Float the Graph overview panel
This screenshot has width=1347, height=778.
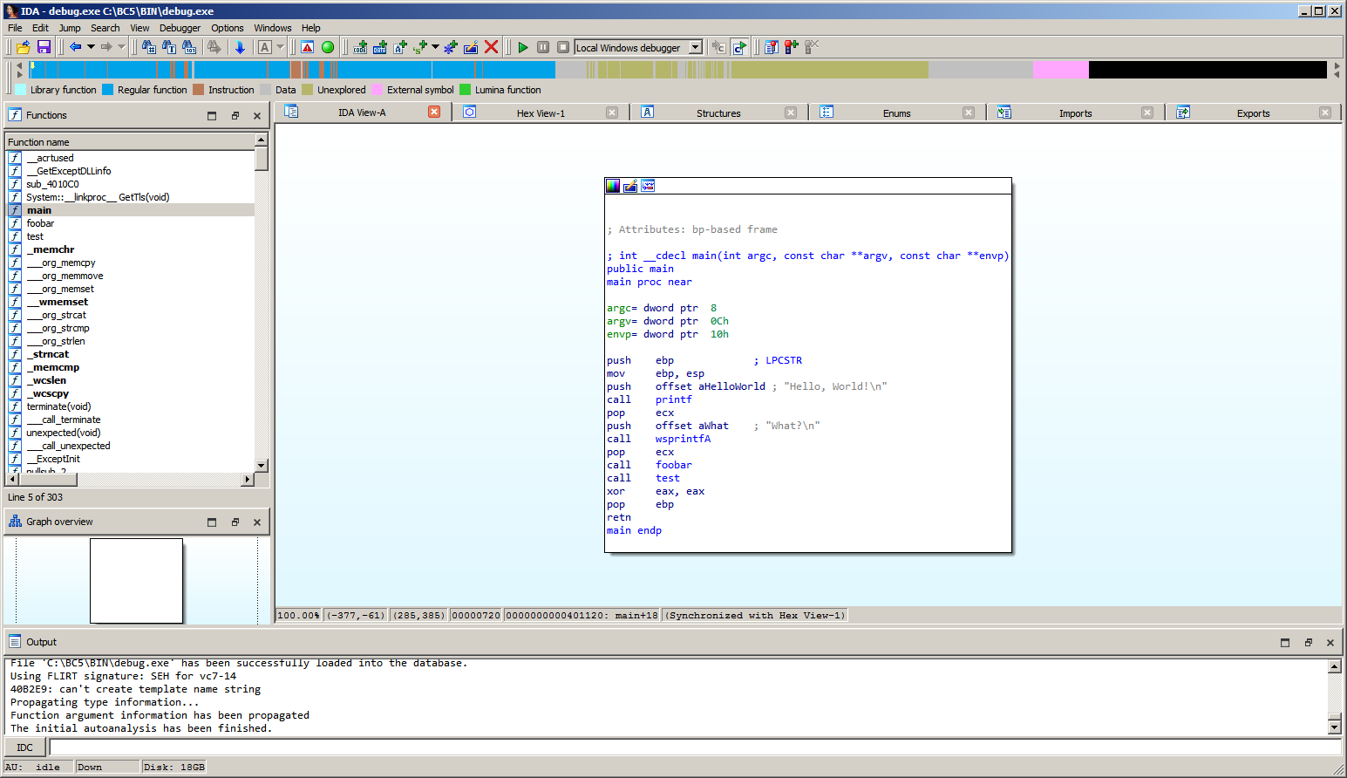click(235, 522)
